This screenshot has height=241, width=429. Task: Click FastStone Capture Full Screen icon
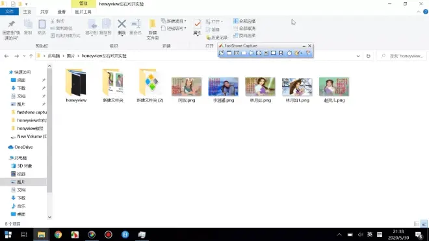259,53
